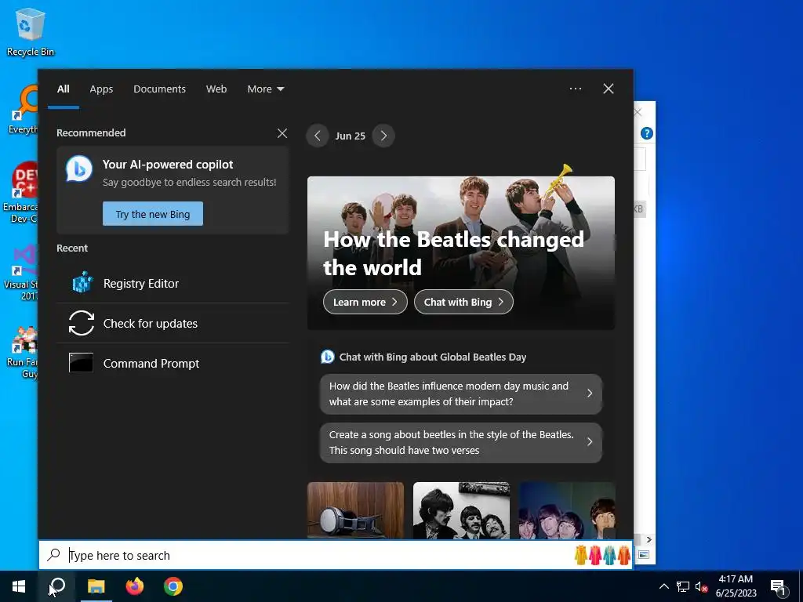Click Chat with Bing button
The image size is (803, 602).
click(x=463, y=302)
